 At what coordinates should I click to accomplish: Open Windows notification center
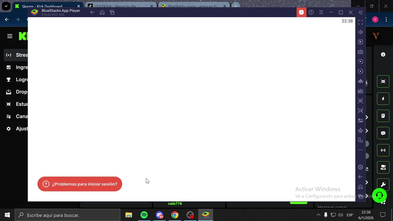[383, 215]
